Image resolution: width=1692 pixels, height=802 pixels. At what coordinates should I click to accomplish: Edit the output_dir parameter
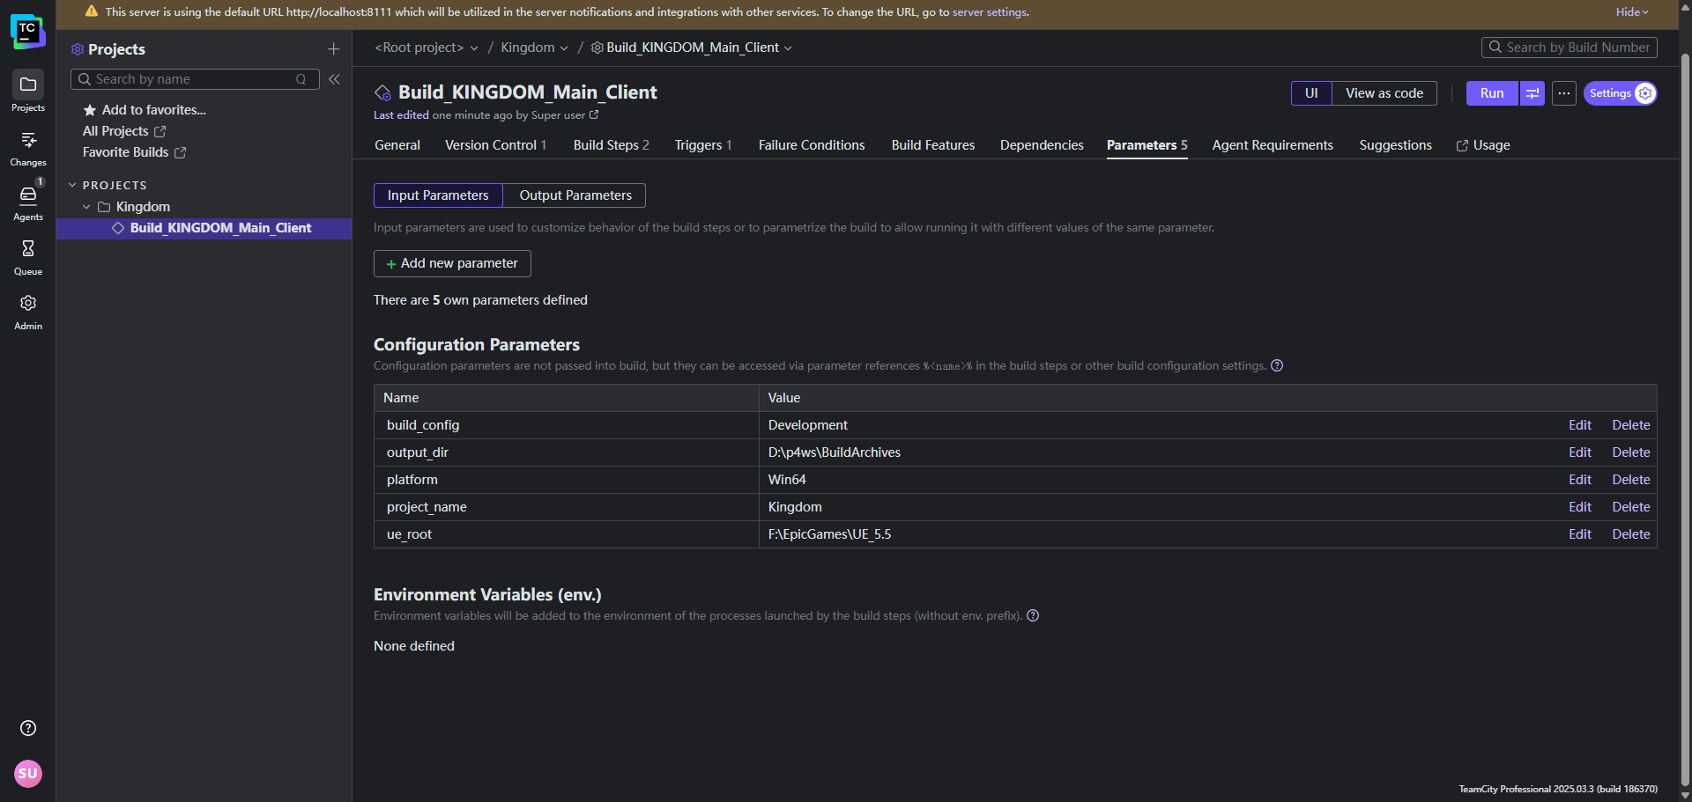pos(1579,453)
